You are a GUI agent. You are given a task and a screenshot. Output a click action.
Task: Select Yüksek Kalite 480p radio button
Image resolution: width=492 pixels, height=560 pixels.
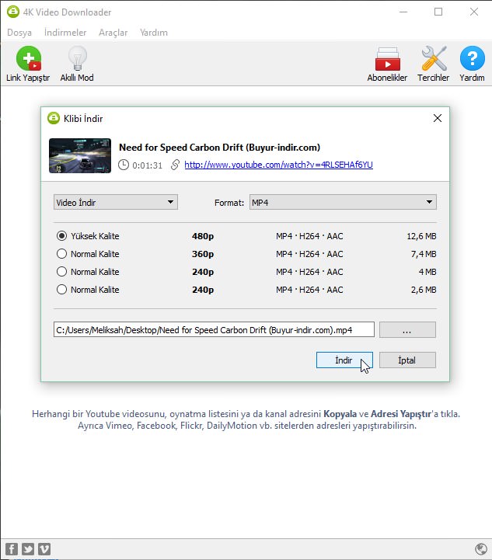(x=61, y=235)
